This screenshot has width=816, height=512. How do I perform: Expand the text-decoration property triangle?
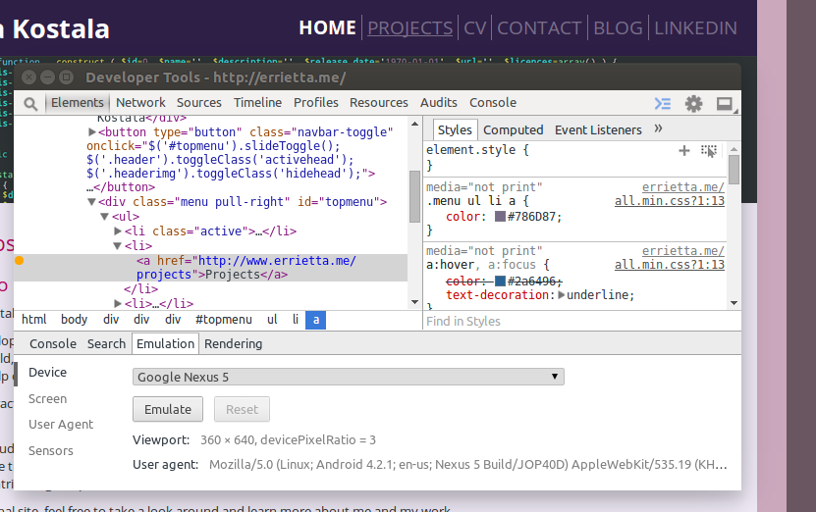pyautogui.click(x=561, y=295)
